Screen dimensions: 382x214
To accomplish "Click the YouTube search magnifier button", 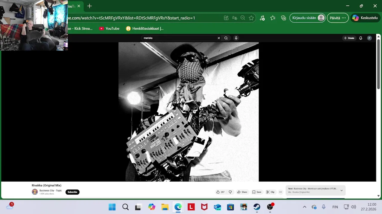I will pyautogui.click(x=226, y=38).
